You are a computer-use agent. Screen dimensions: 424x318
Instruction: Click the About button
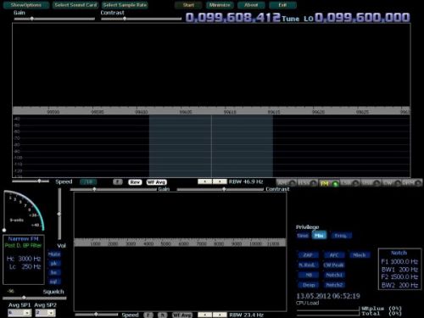click(251, 5)
